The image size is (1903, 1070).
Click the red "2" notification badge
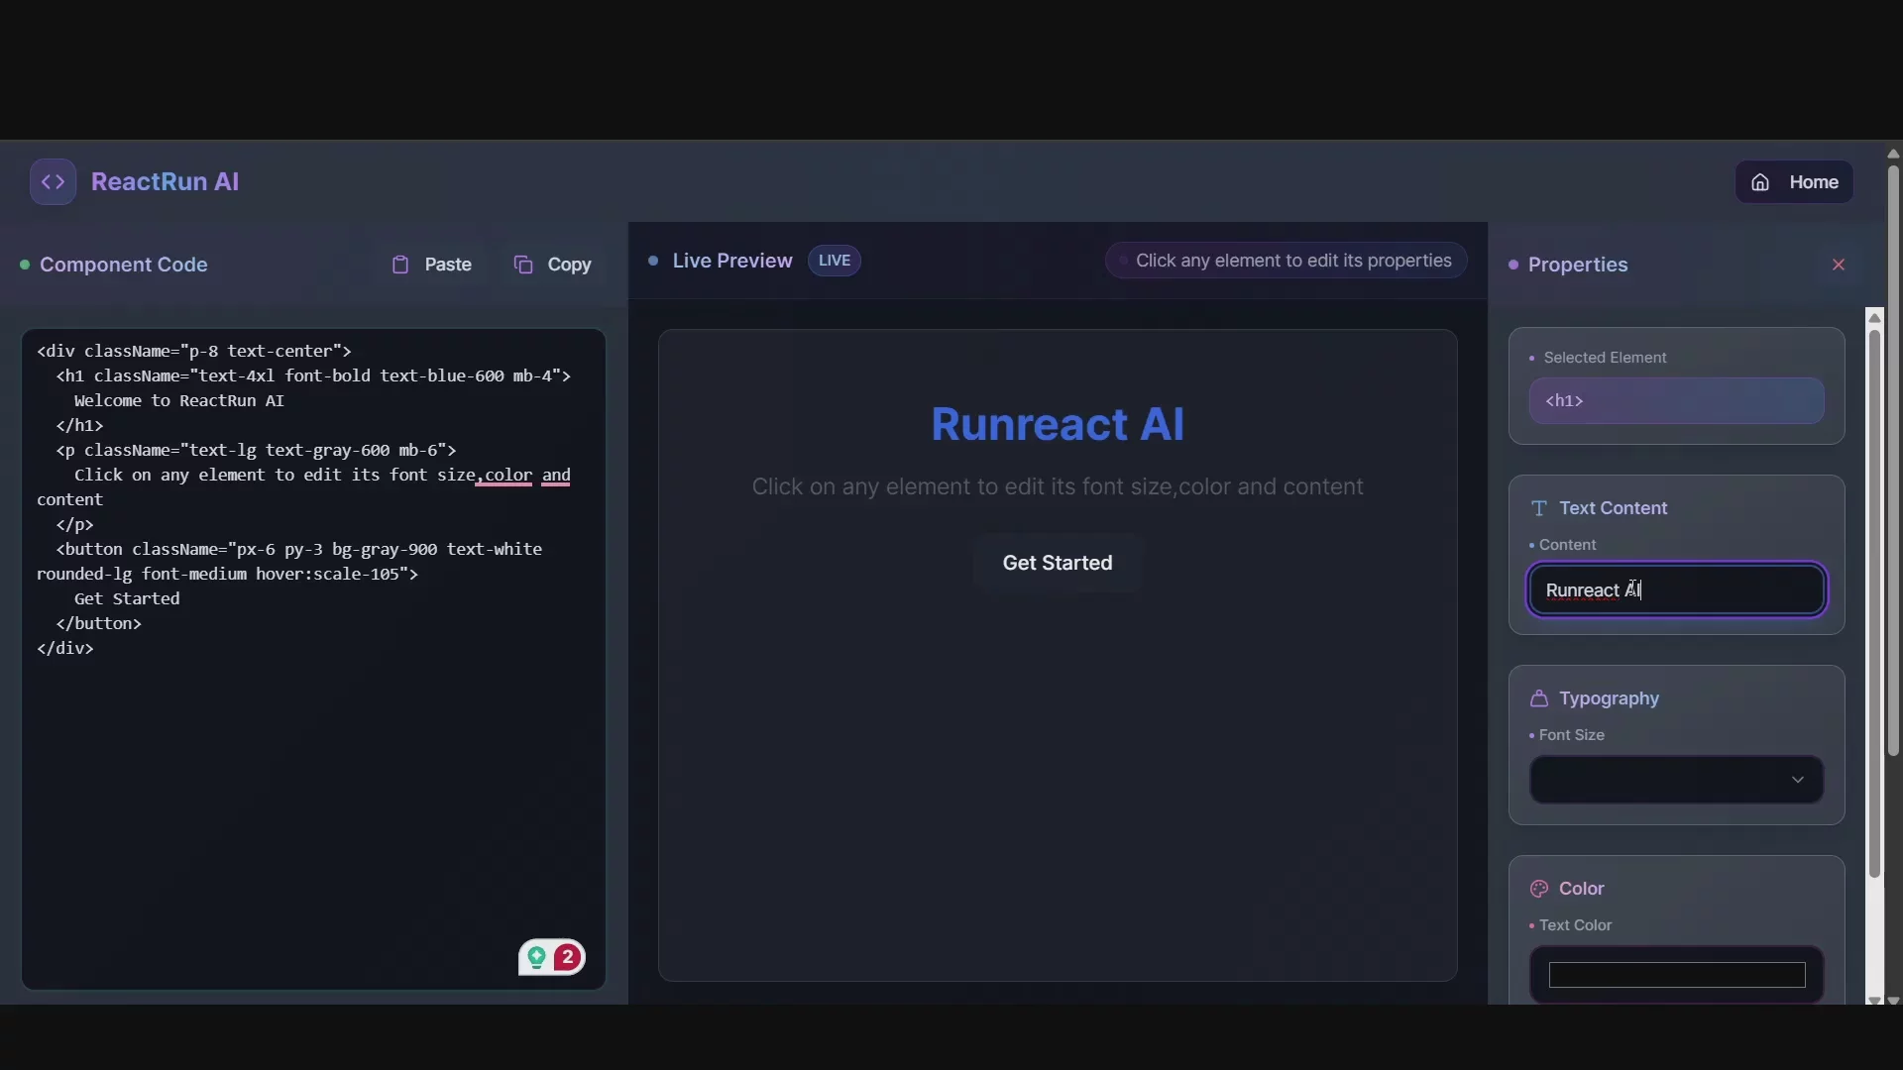coord(567,957)
